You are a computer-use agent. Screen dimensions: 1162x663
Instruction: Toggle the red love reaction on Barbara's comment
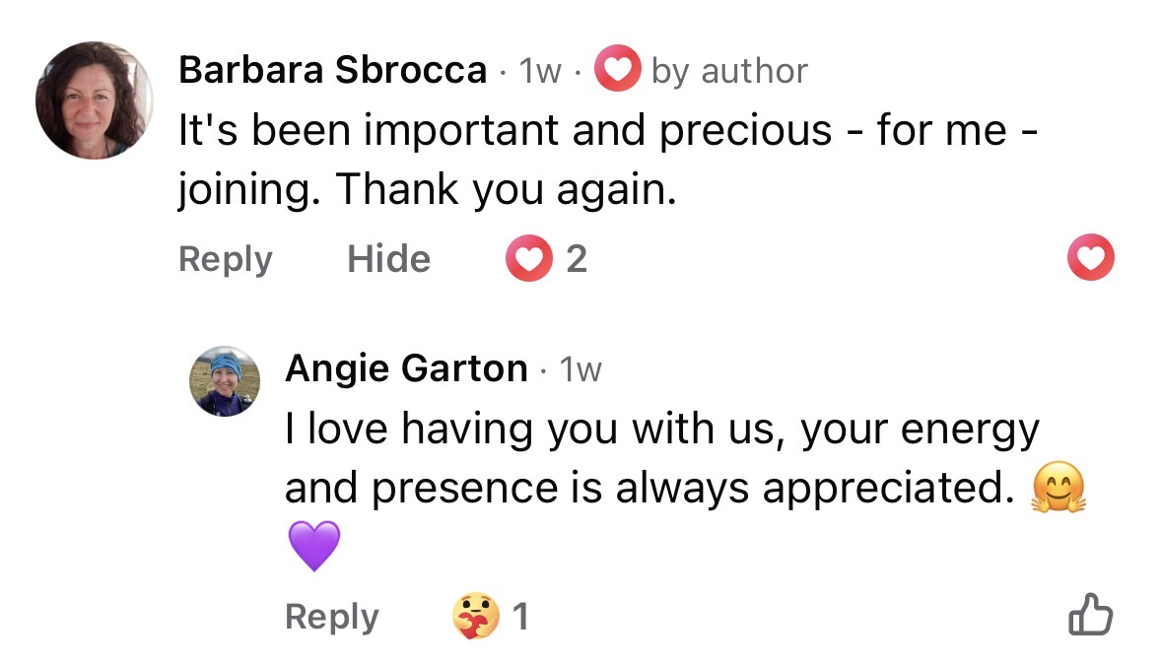pyautogui.click(x=1090, y=259)
